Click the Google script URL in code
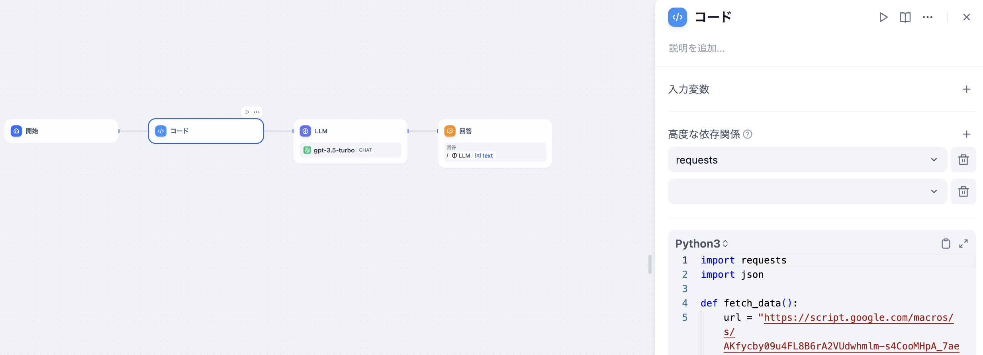The image size is (983, 355). (x=858, y=318)
